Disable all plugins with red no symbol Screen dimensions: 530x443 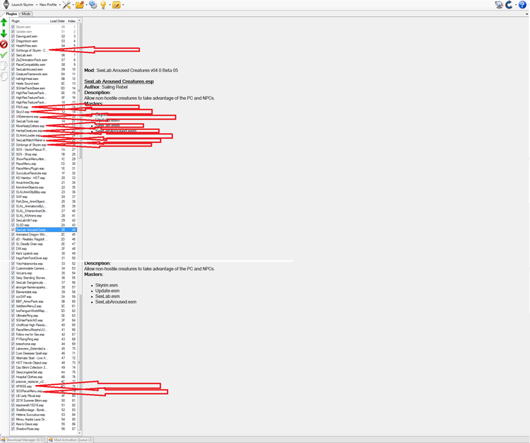pyautogui.click(x=4, y=45)
